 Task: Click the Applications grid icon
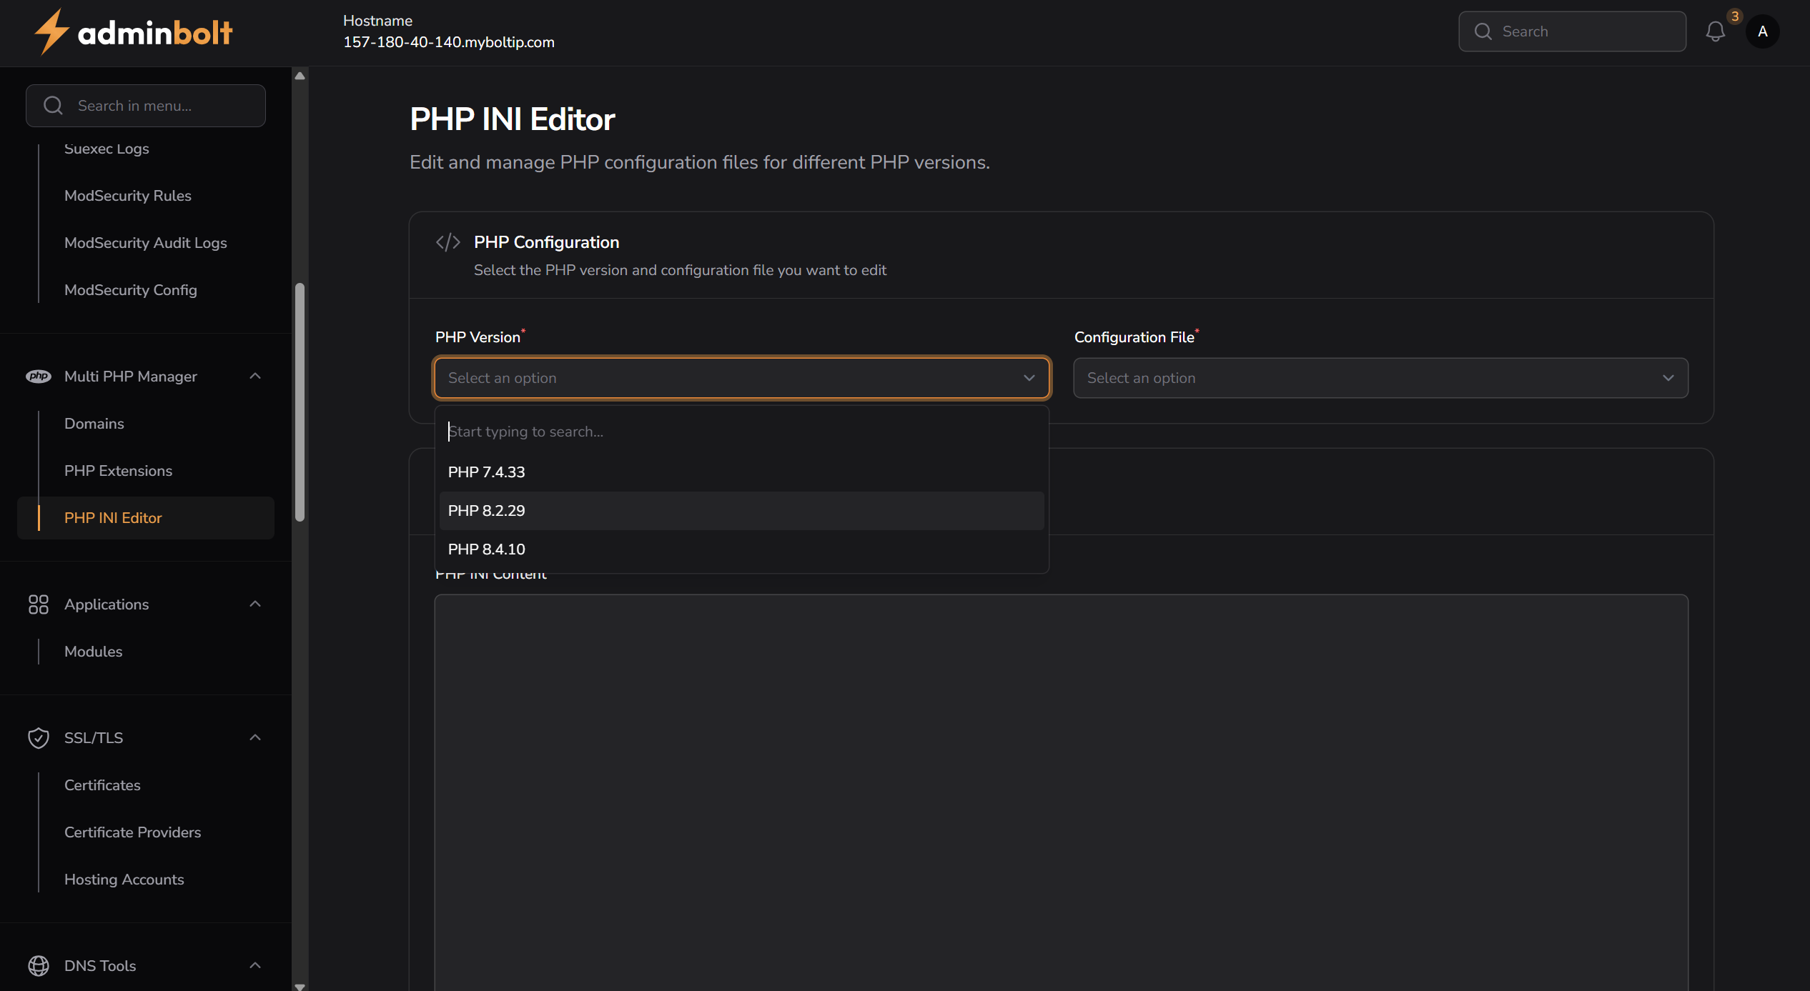pos(39,604)
